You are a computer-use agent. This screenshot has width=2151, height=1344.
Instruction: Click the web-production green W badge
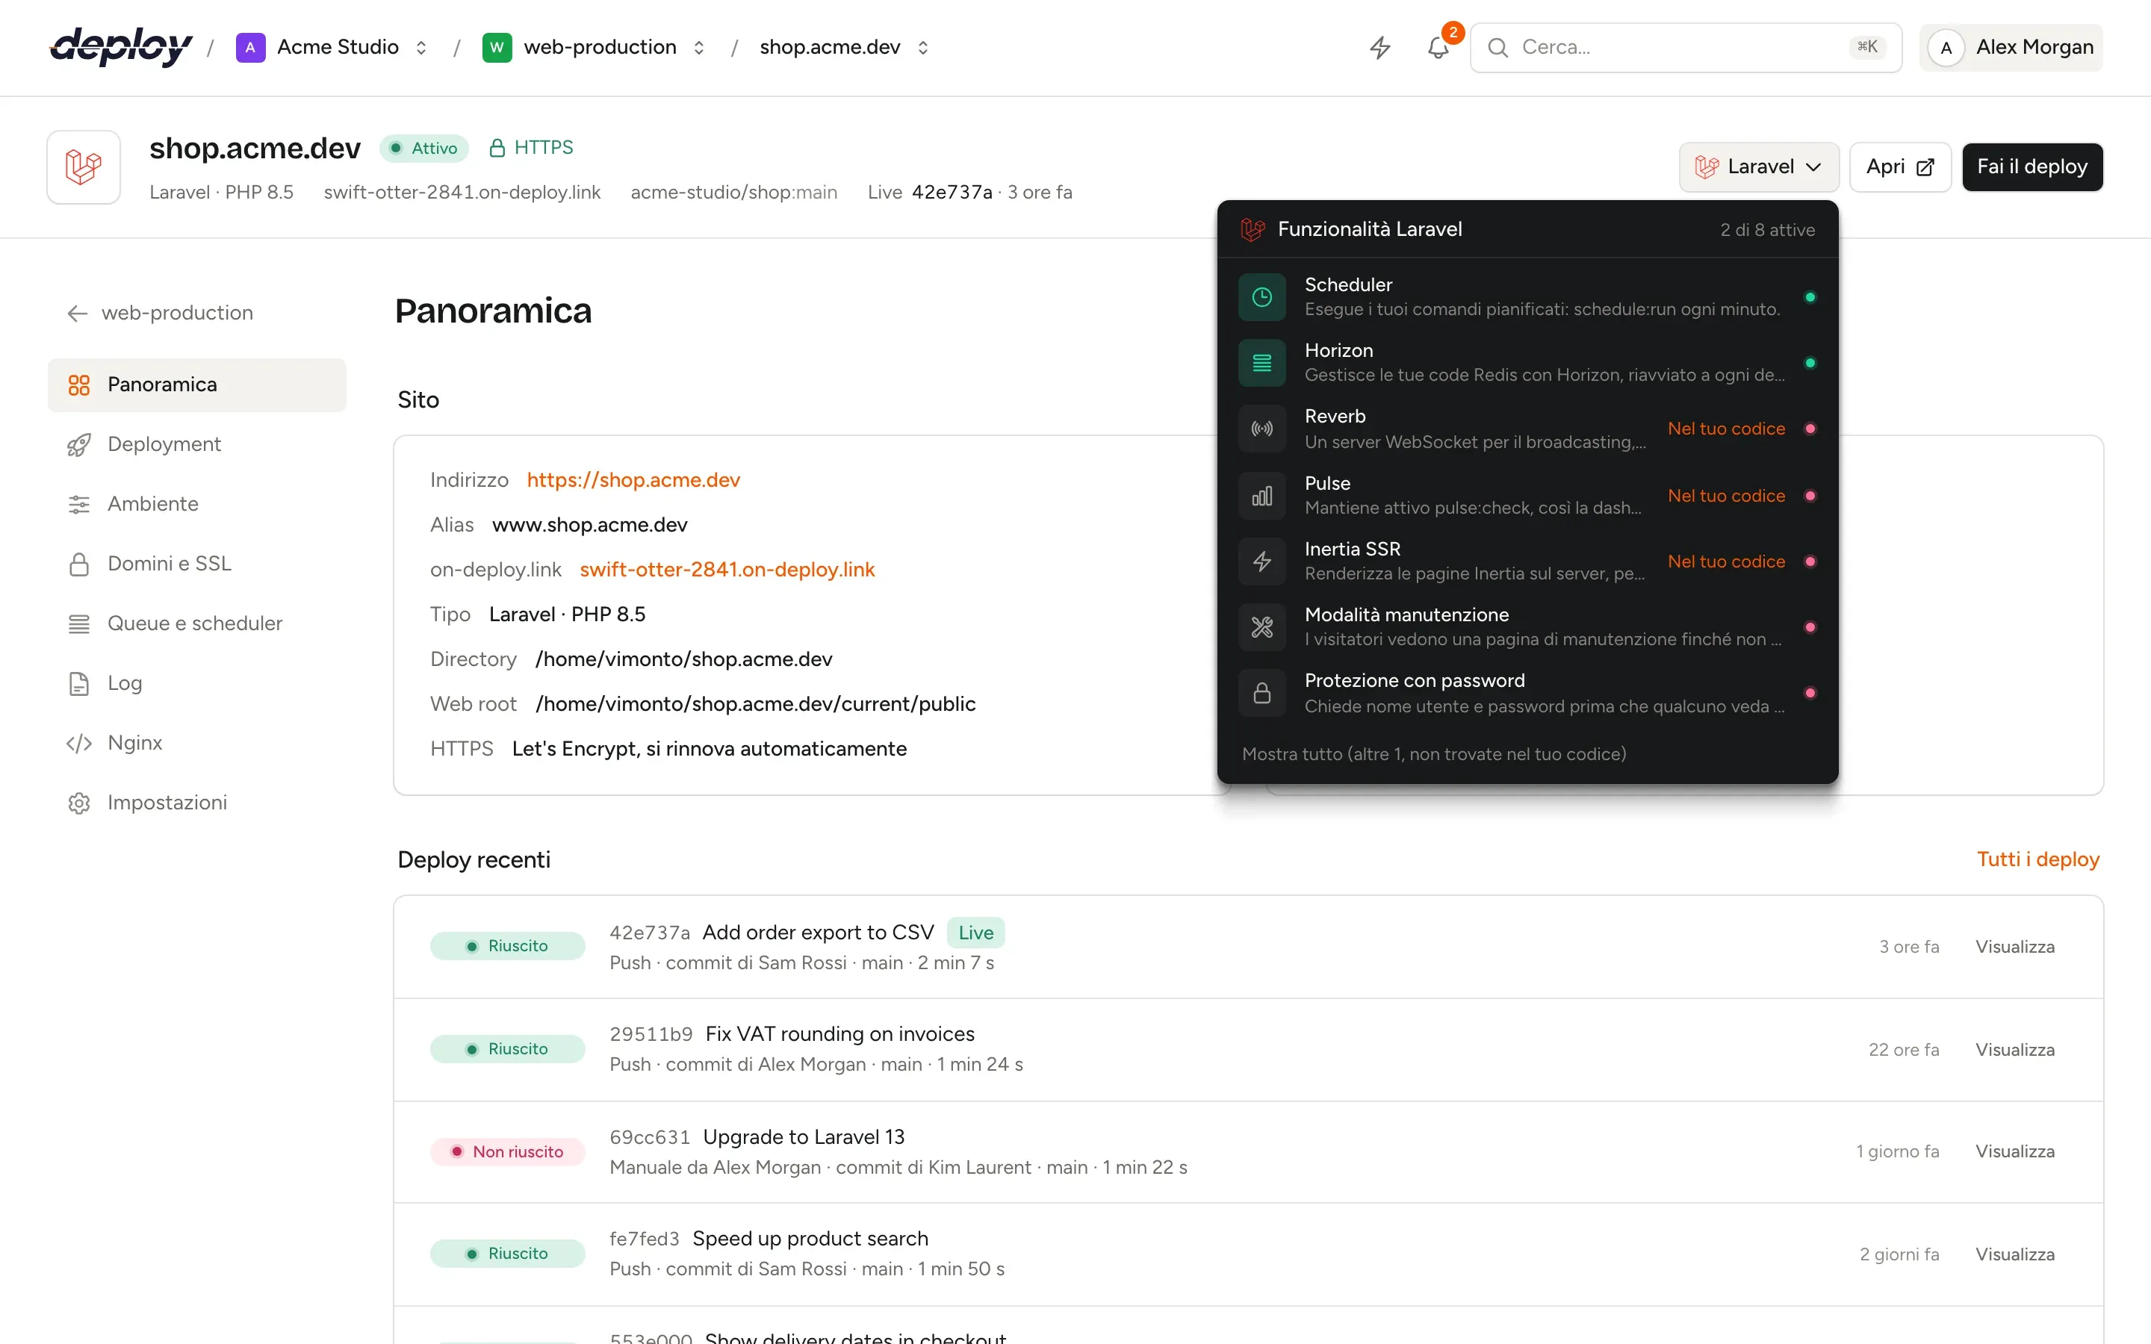point(497,47)
